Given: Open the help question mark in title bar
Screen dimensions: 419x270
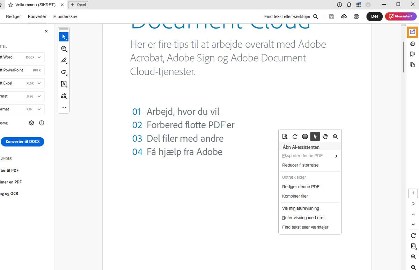Looking at the screenshot, I should (x=339, y=5).
